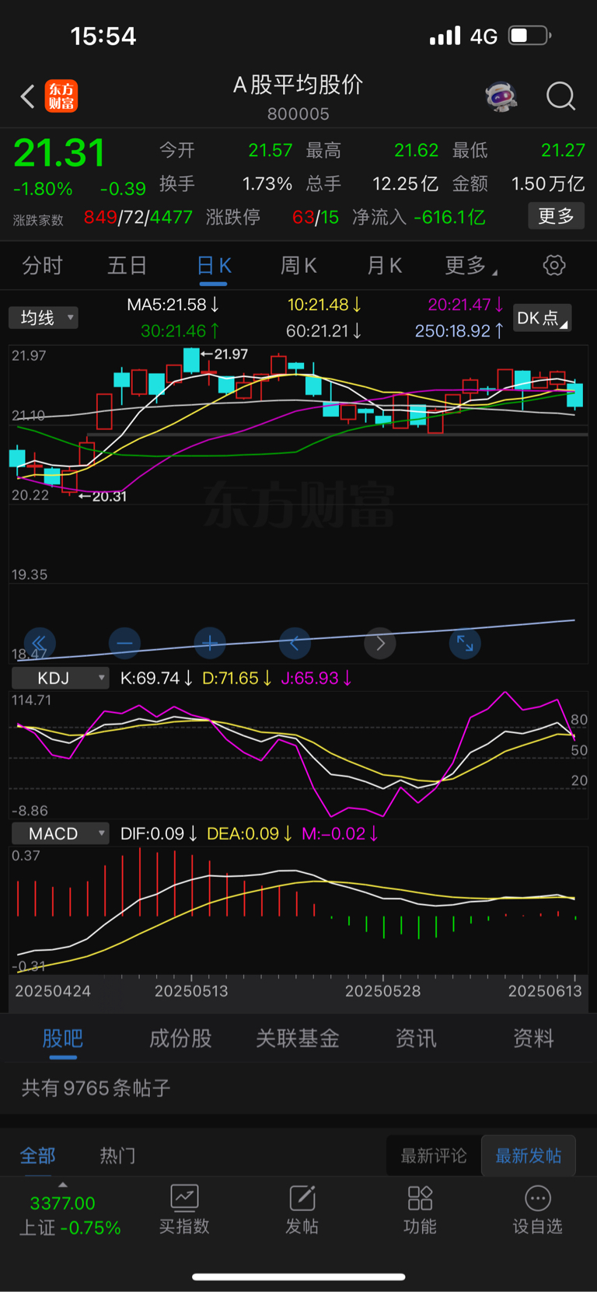The image size is (597, 1292).
Task: Open the robot assistant avatar
Action: [501, 96]
